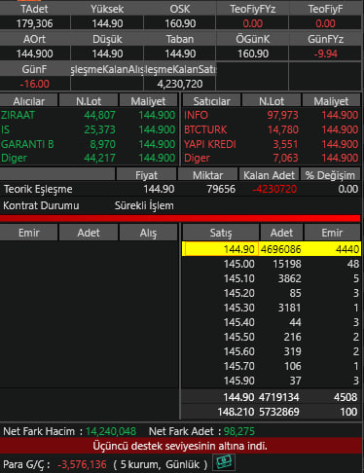
Task: Select the 145.90 ask price
Action: (239, 381)
